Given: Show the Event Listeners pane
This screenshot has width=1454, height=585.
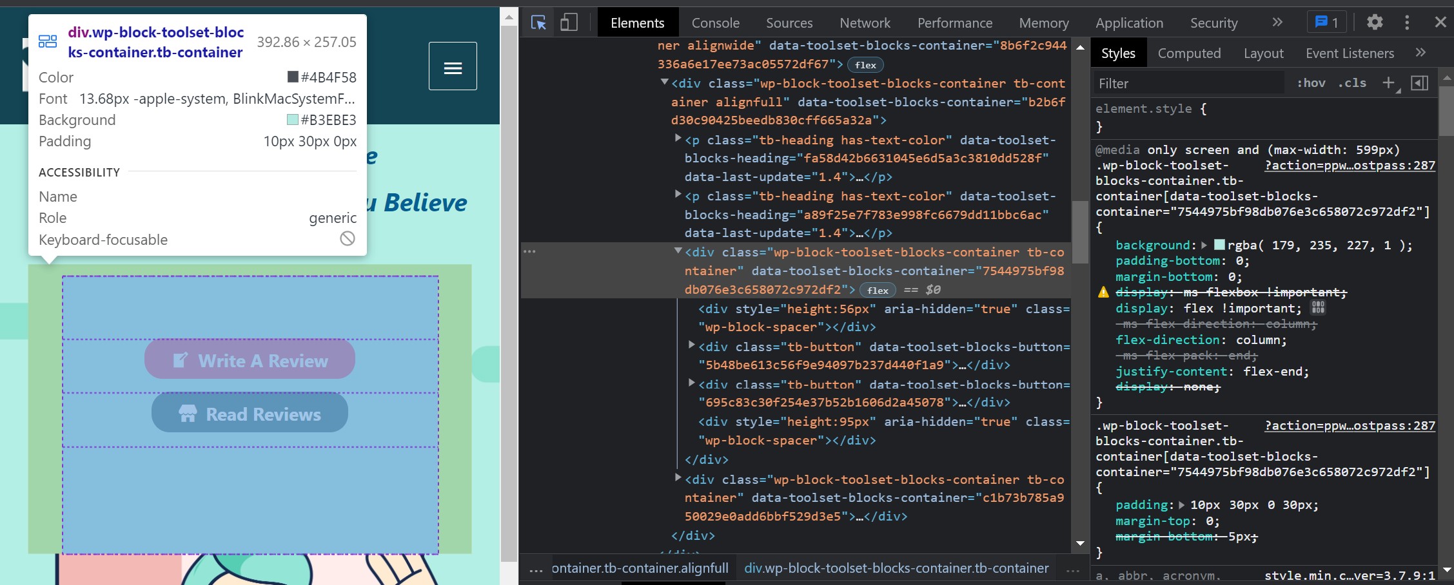Looking at the screenshot, I should (1350, 53).
